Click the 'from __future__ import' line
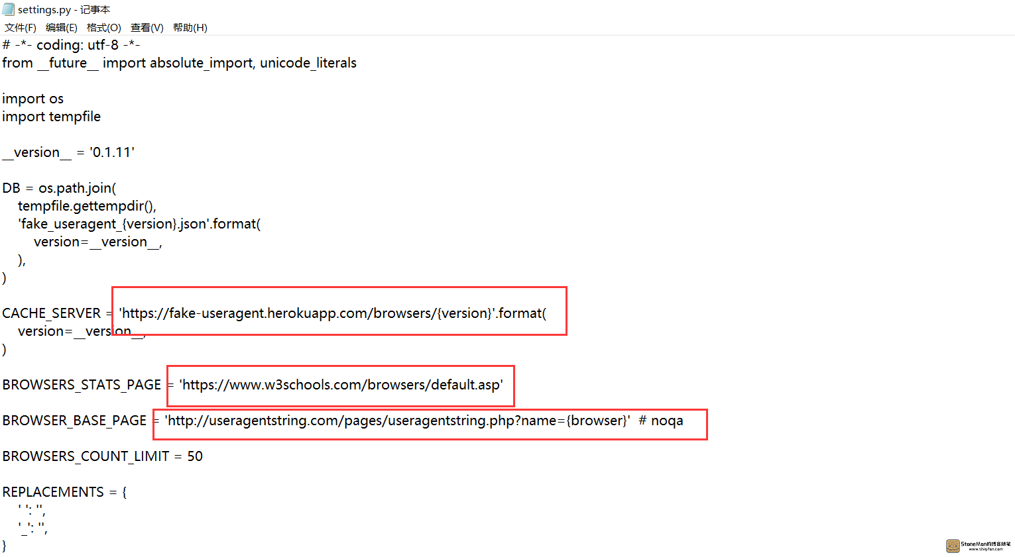 point(179,63)
